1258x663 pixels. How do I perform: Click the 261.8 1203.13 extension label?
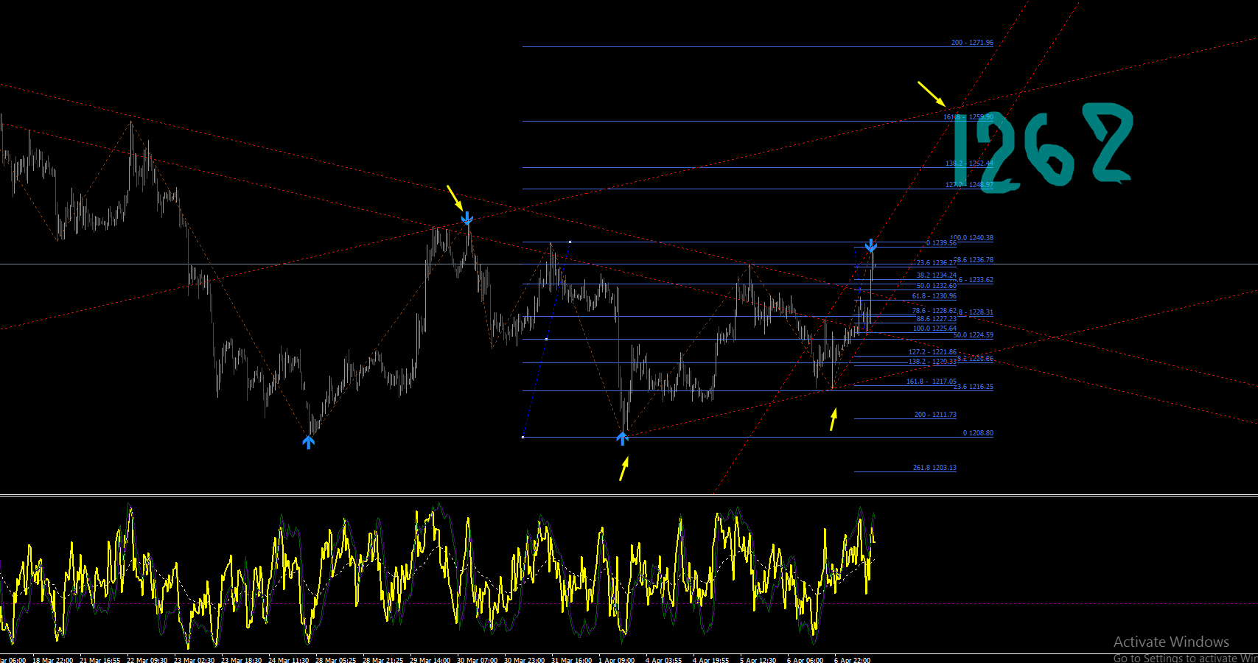click(x=934, y=468)
